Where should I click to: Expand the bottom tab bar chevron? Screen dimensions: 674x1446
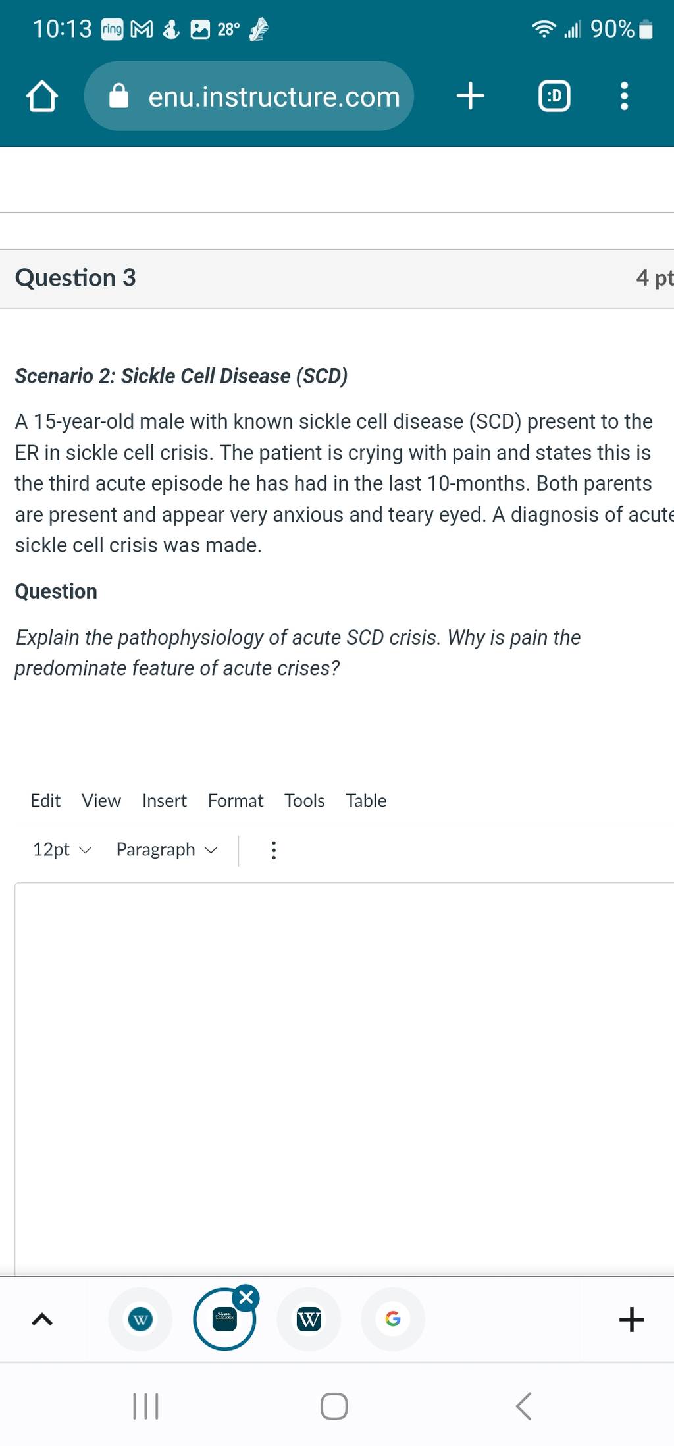[x=42, y=1319]
